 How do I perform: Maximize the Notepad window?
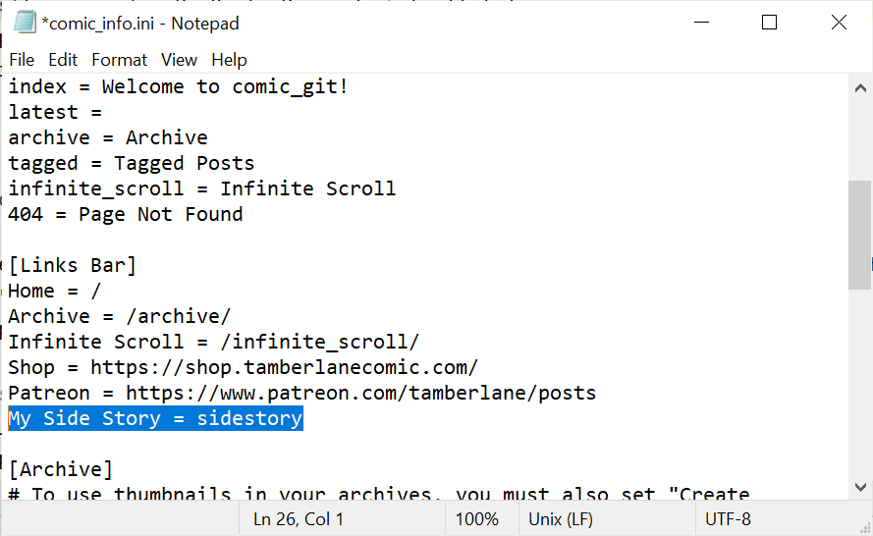[769, 23]
